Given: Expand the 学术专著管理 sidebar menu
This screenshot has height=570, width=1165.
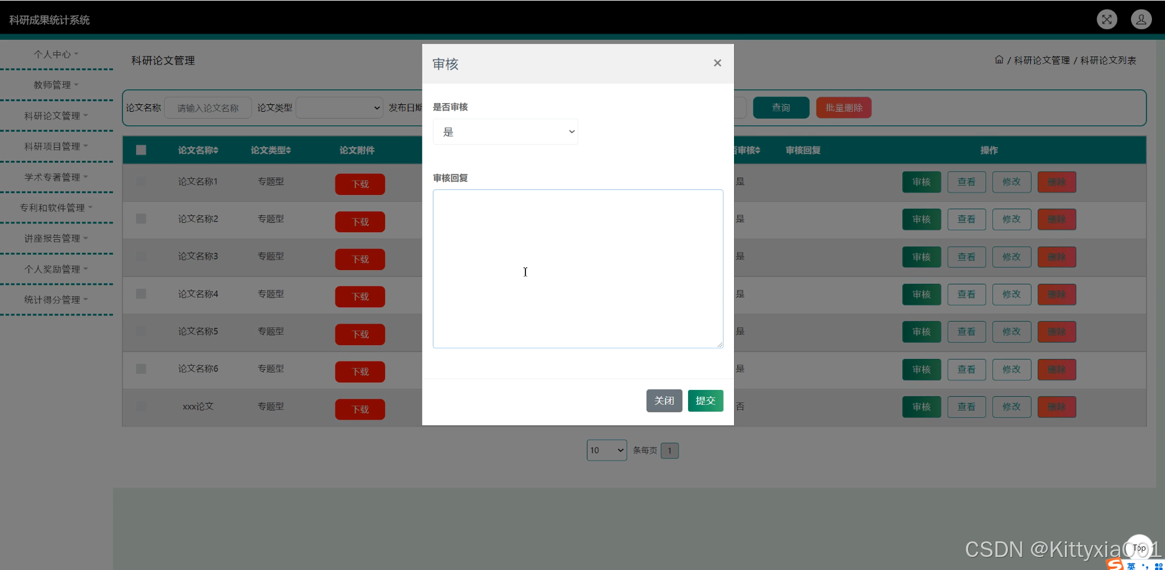Looking at the screenshot, I should click(x=56, y=177).
